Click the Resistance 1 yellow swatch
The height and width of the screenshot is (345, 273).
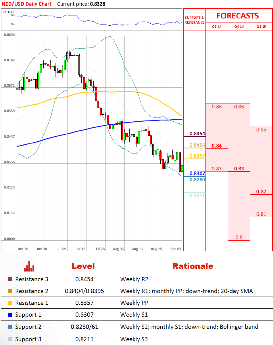click(10, 303)
